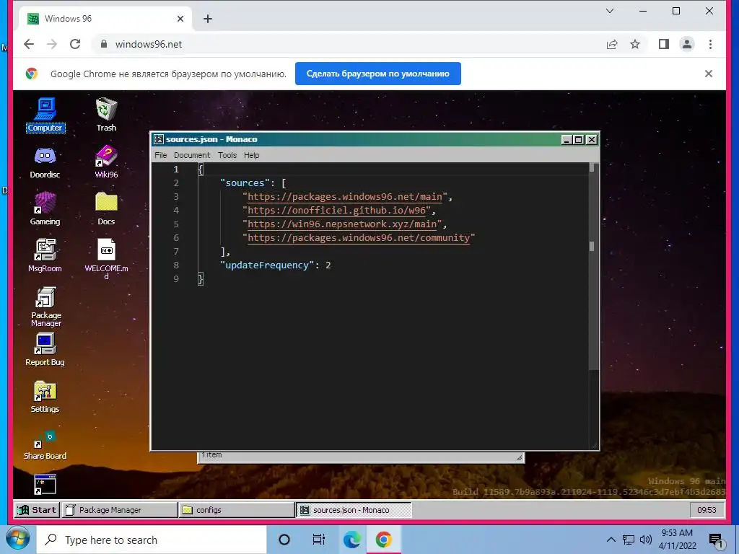Open the Trash desktop icon

(x=106, y=115)
